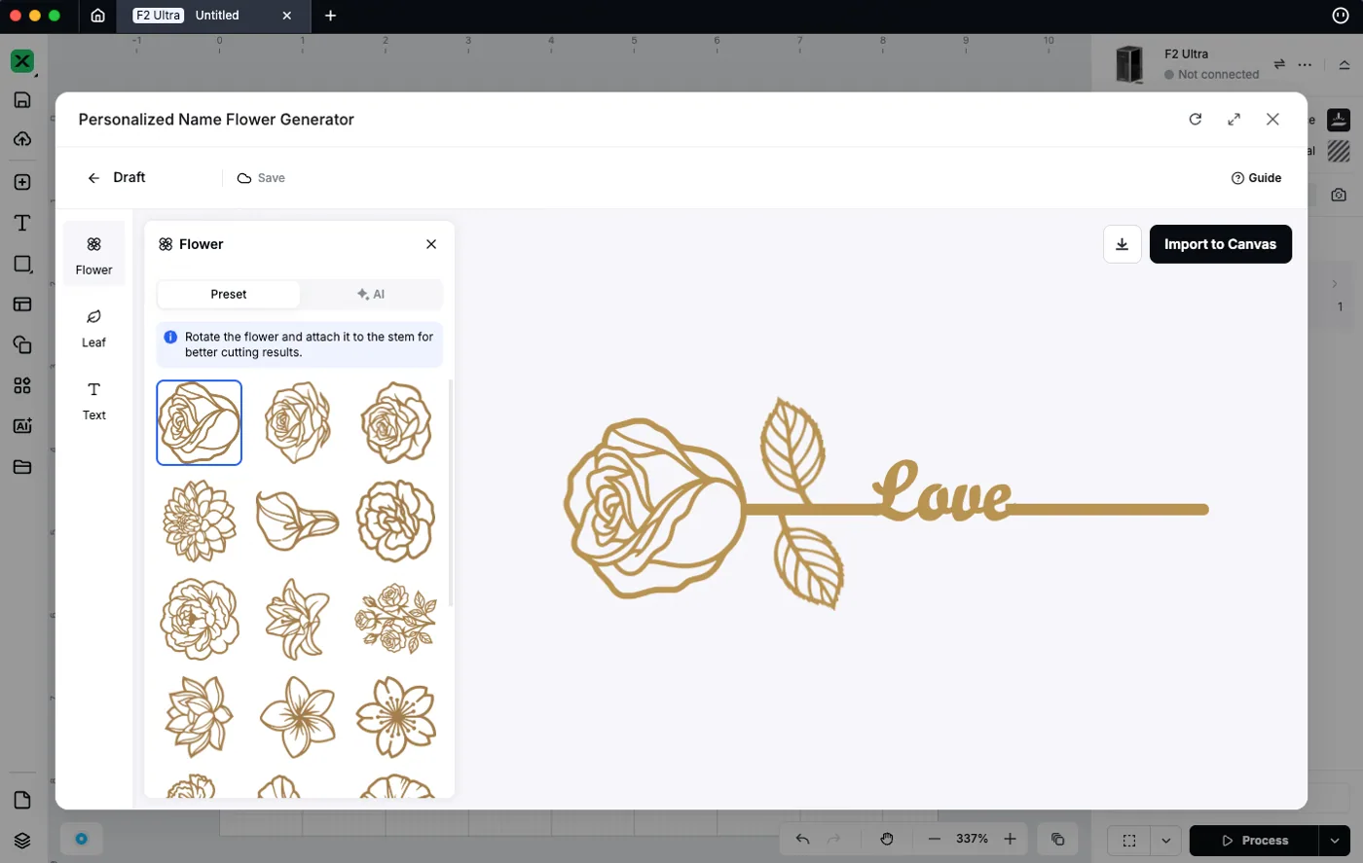
Task: Zoom out with the minus button
Action: [x=934, y=839]
